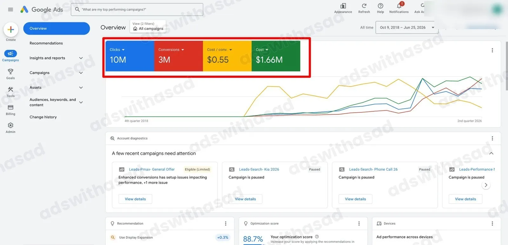Collapse the campaigns need attention panel
Screen dimensions: 508x245
coord(491,154)
